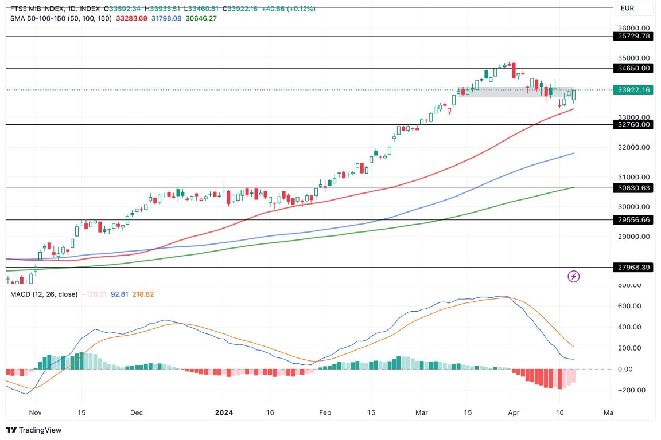
Task: Click the 35729.78 resistance price label
Action: tap(633, 36)
